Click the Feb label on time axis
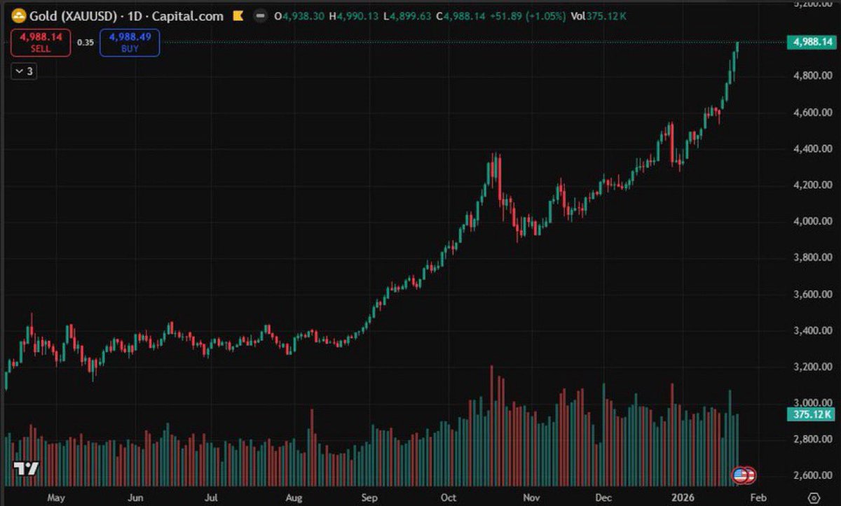Viewport: 841px width, 506px height. [758, 498]
